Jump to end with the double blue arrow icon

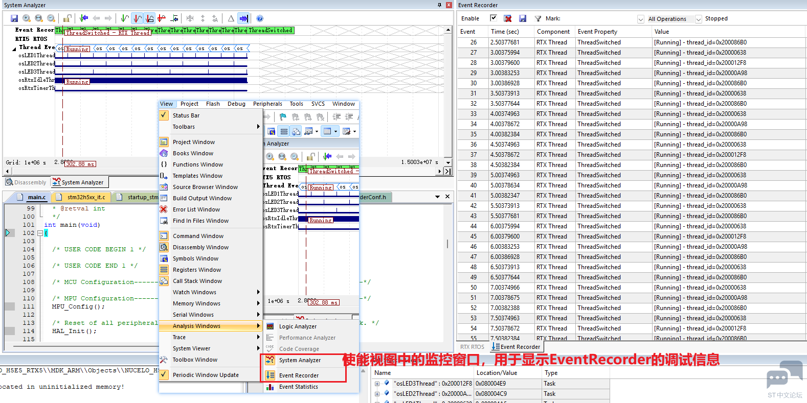click(244, 18)
